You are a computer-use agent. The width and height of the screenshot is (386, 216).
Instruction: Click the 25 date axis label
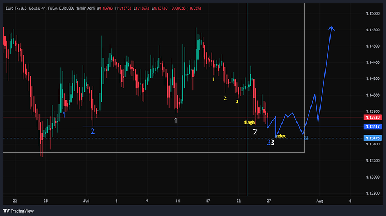click(x=45, y=201)
